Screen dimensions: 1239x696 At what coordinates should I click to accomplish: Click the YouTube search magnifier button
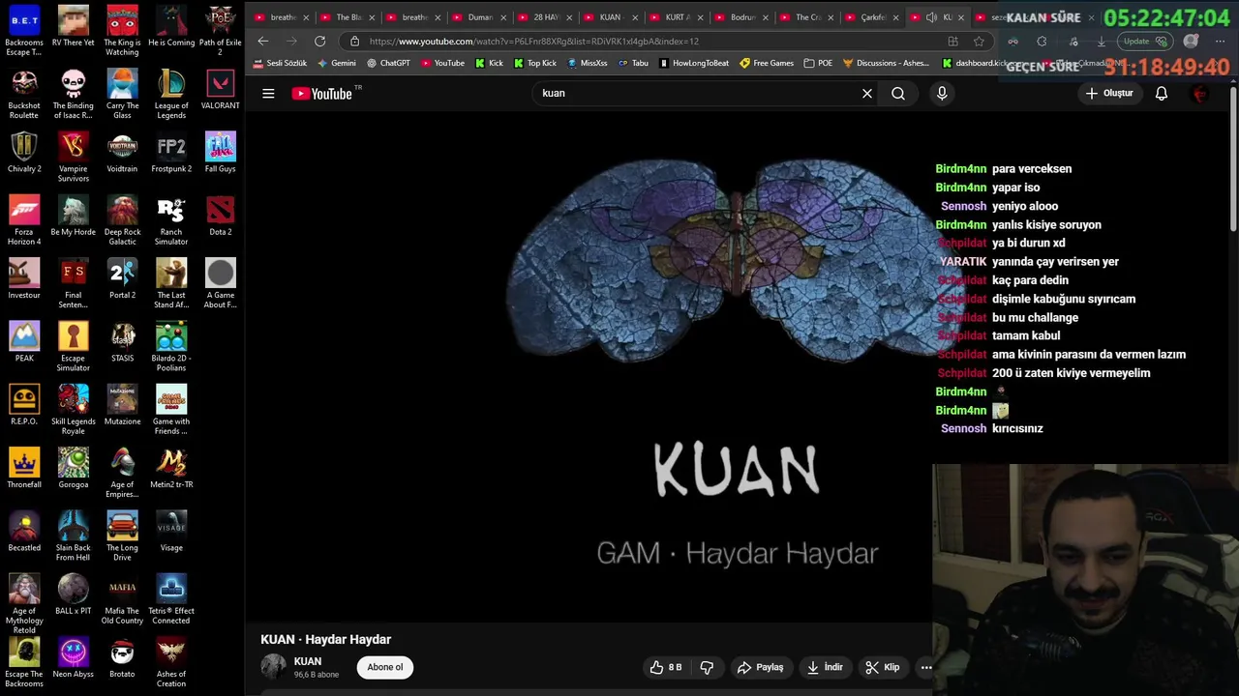click(x=898, y=93)
